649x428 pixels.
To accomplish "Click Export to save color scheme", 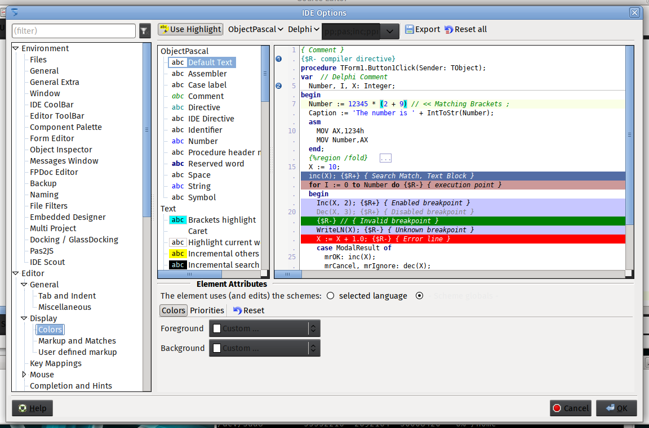I will (423, 29).
